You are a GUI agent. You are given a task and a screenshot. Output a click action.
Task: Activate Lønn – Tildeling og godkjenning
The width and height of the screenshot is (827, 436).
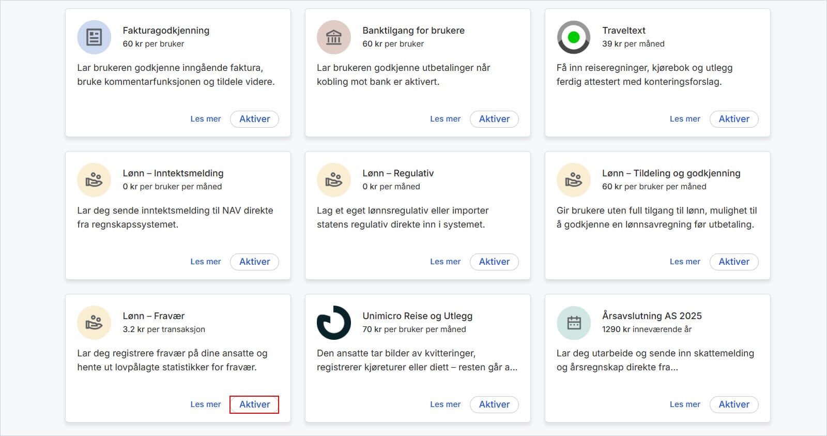click(734, 262)
